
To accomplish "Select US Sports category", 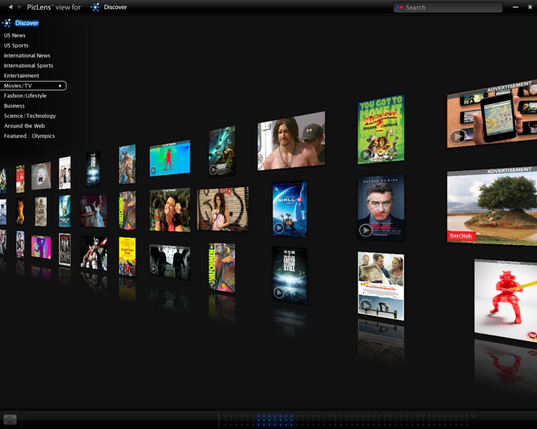I will [x=16, y=46].
